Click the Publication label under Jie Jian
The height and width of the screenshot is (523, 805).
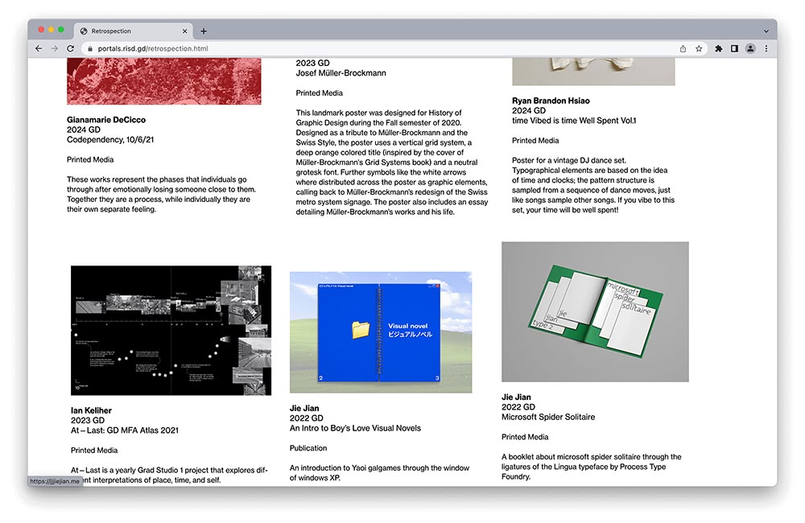click(308, 448)
